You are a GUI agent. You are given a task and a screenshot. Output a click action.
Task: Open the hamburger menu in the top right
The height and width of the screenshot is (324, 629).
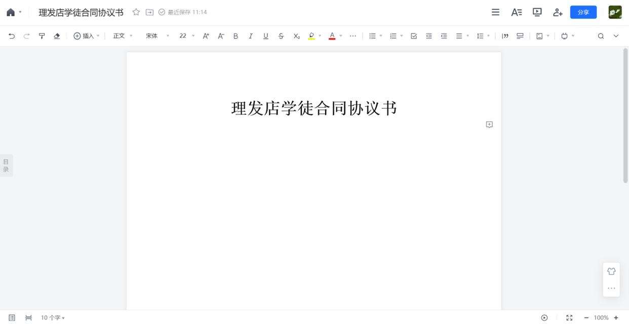(x=495, y=12)
